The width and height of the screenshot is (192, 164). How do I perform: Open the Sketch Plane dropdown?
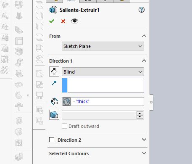103,46
